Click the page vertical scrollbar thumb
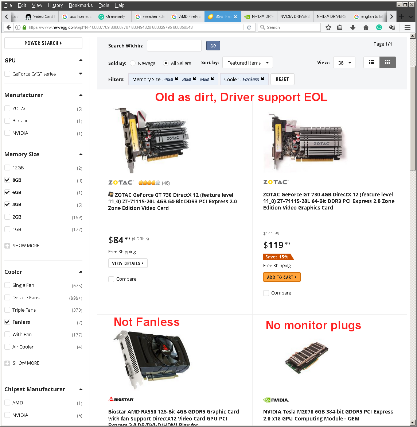417x427 pixels. [x=412, y=118]
